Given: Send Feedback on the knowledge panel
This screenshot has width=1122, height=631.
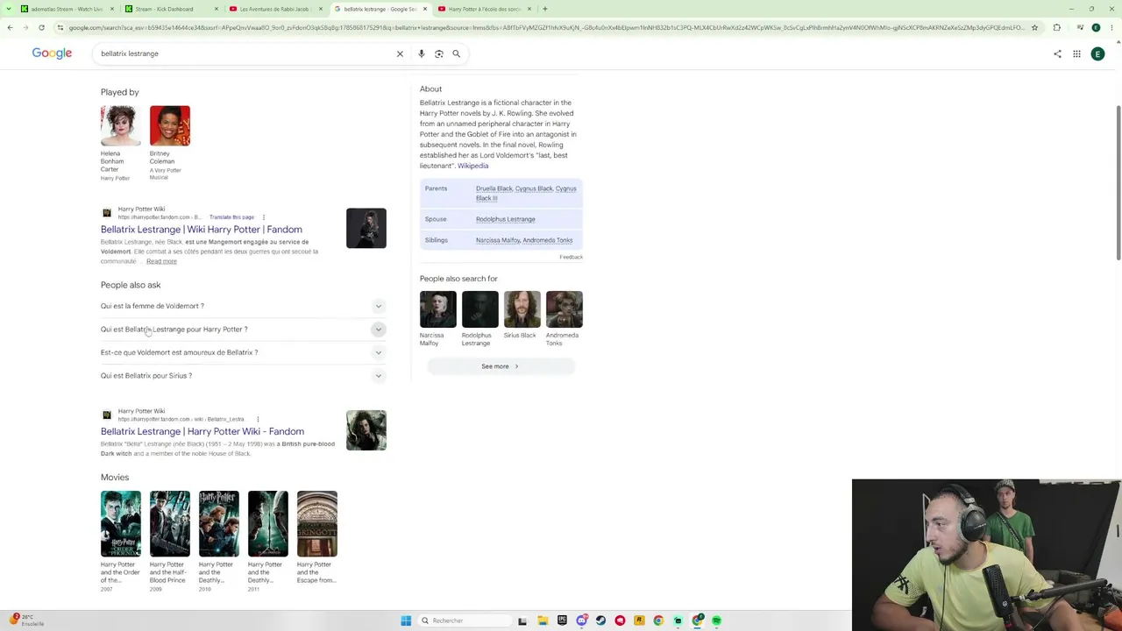Looking at the screenshot, I should (571, 257).
